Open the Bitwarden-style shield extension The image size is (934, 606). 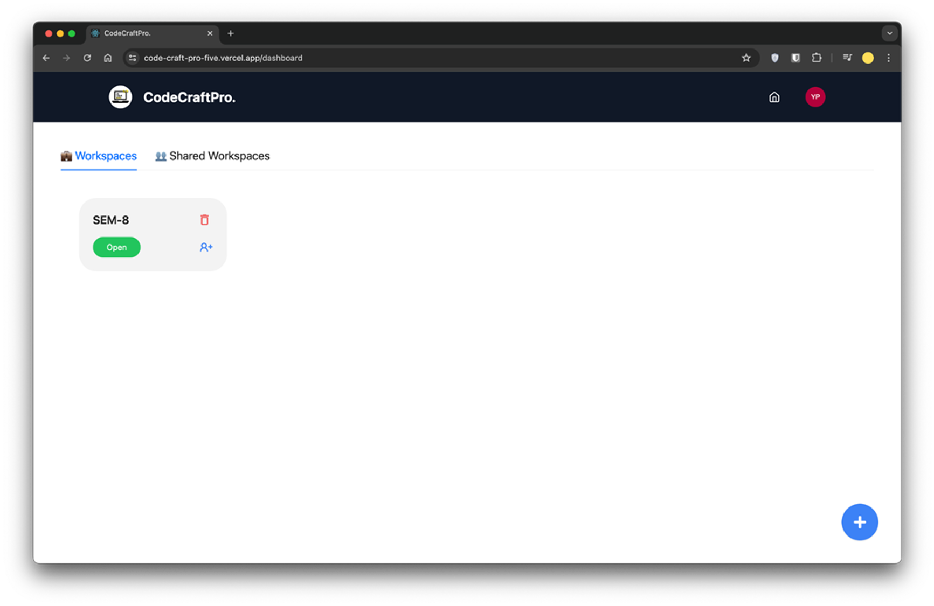point(795,58)
